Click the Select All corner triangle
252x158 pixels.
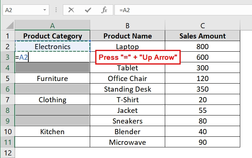coord(10,25)
